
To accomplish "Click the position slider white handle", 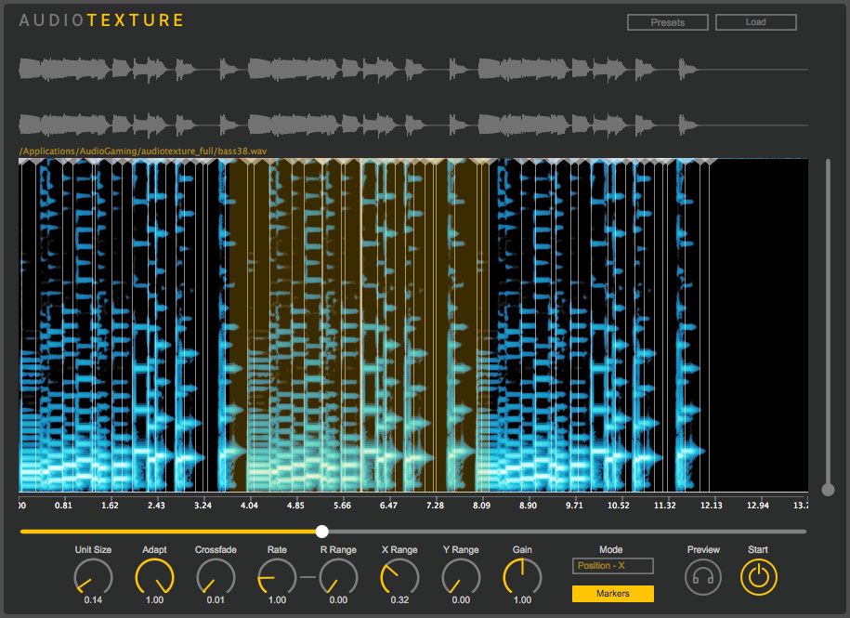I will point(322,532).
